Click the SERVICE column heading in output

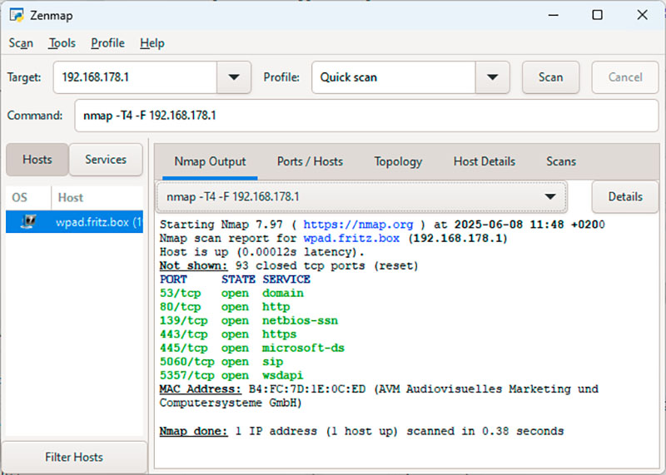286,280
